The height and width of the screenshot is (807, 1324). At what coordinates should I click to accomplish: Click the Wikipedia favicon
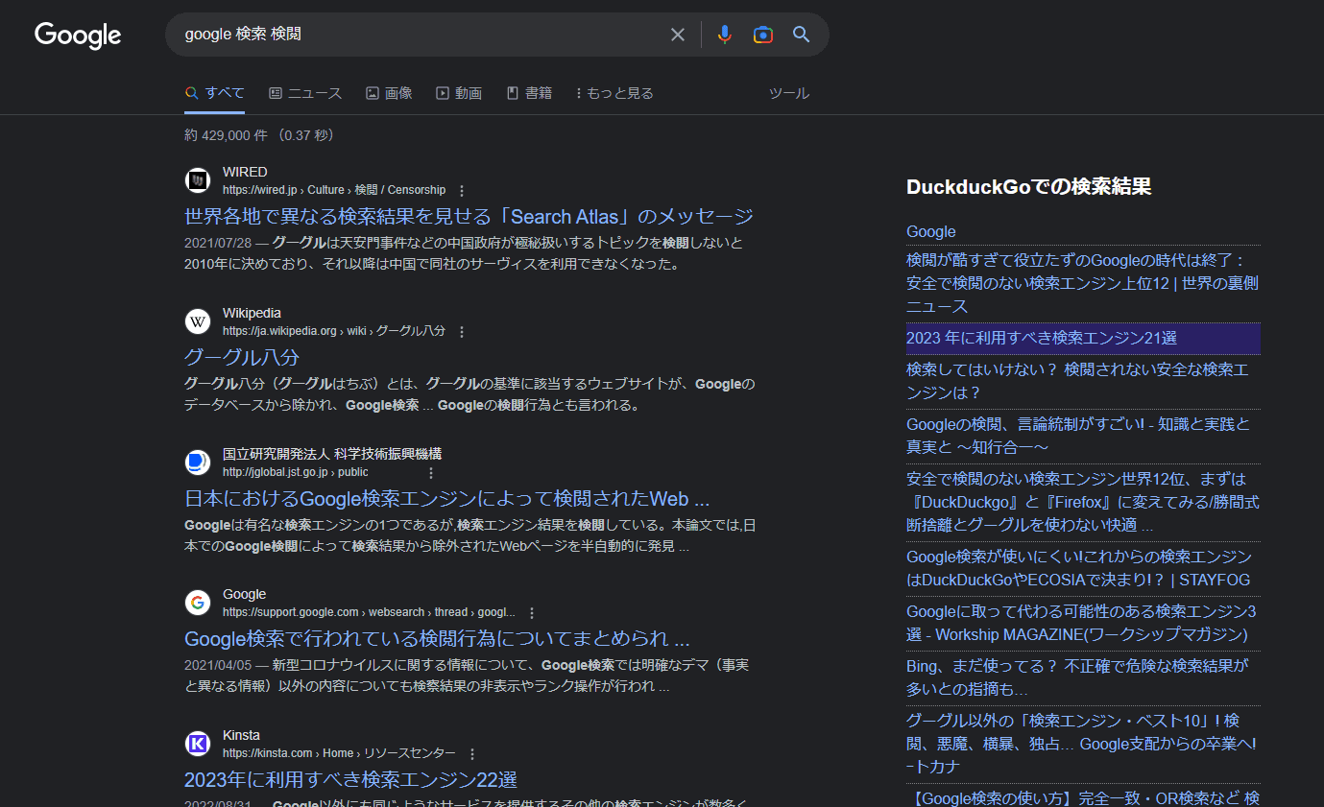click(197, 321)
